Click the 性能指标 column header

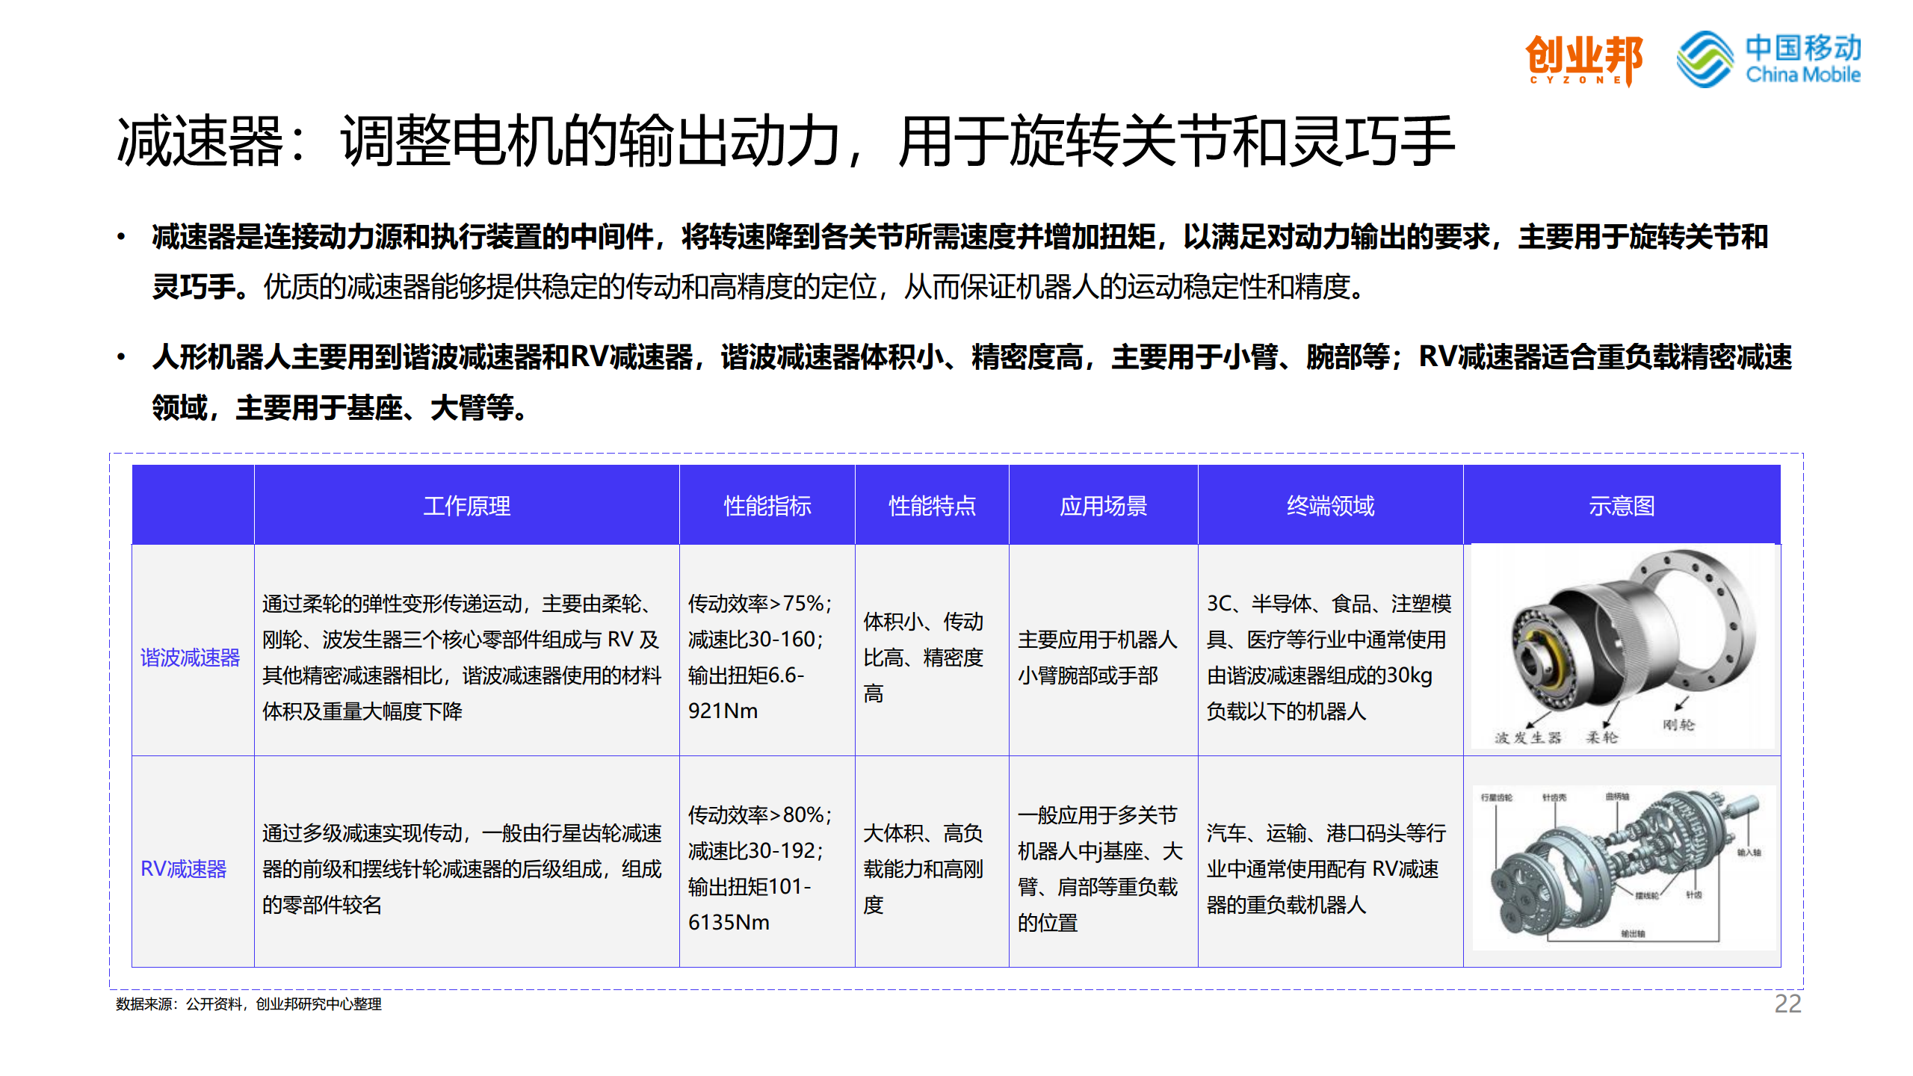pyautogui.click(x=767, y=506)
